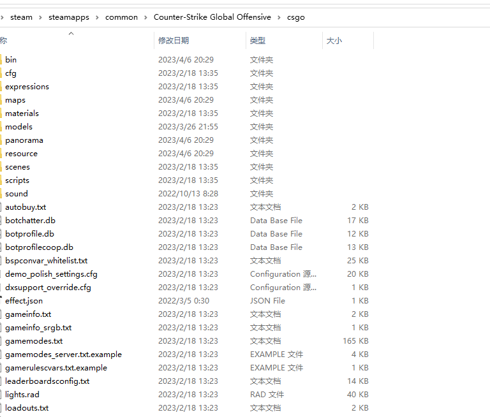Expand chevron after steamapps breadcrumb
The width and height of the screenshot is (490, 417).
97,17
